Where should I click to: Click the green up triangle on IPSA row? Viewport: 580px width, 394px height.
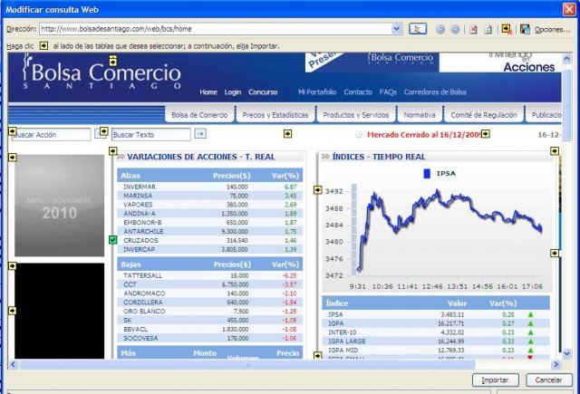(530, 314)
